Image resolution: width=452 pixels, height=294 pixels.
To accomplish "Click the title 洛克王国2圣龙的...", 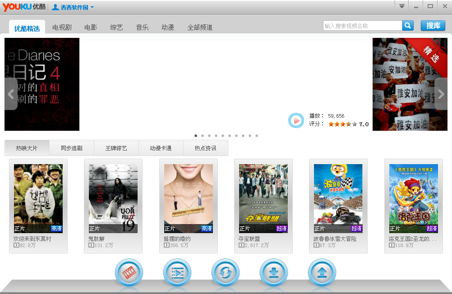I will pos(412,239).
